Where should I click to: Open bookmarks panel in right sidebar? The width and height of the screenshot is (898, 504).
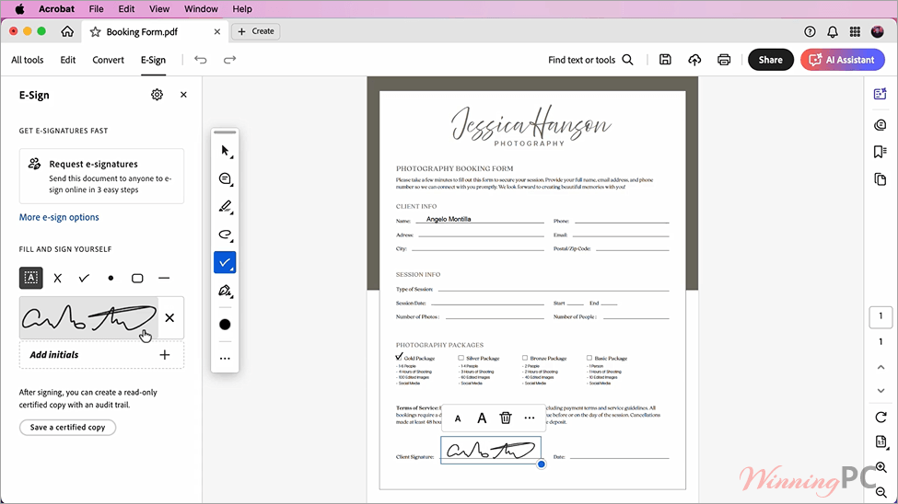(881, 152)
